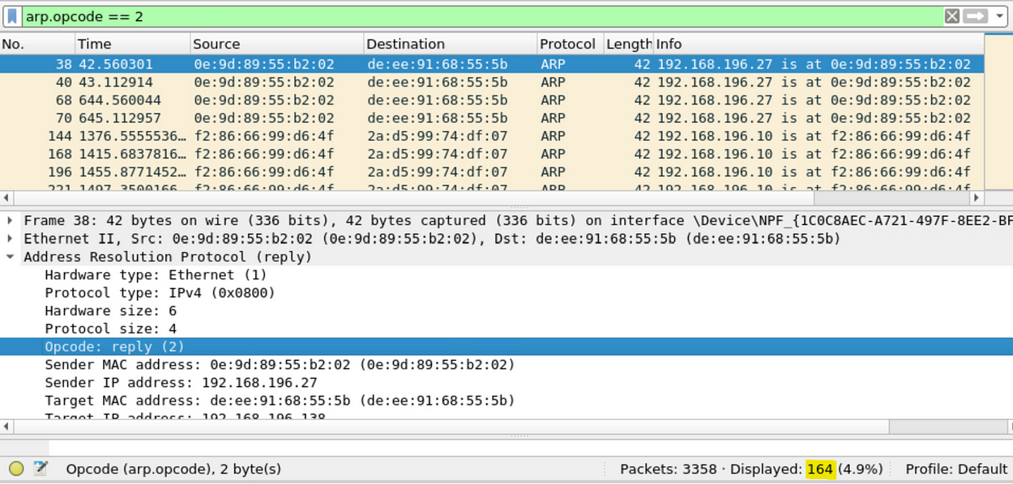Image resolution: width=1013 pixels, height=484 pixels.
Task: Select packet number 196 row
Action: [492, 172]
